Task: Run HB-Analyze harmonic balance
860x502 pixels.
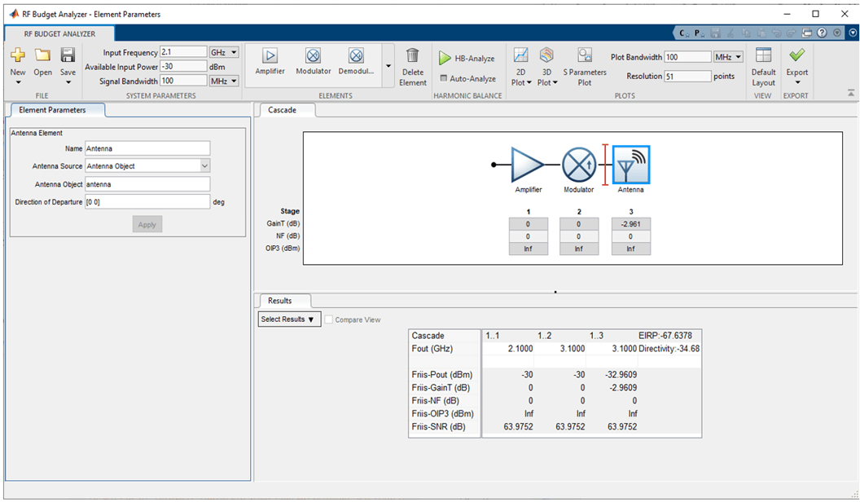Action: point(467,59)
